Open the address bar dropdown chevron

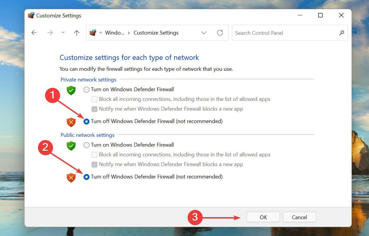coord(204,33)
